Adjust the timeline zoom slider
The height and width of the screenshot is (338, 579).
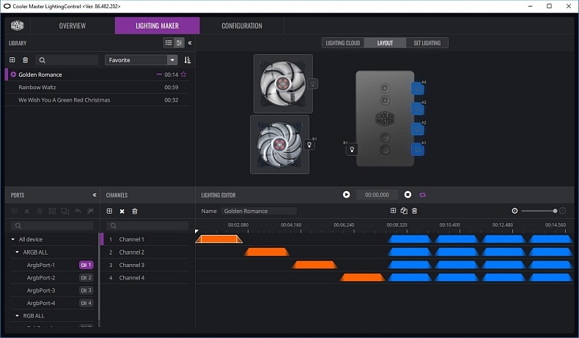point(555,211)
